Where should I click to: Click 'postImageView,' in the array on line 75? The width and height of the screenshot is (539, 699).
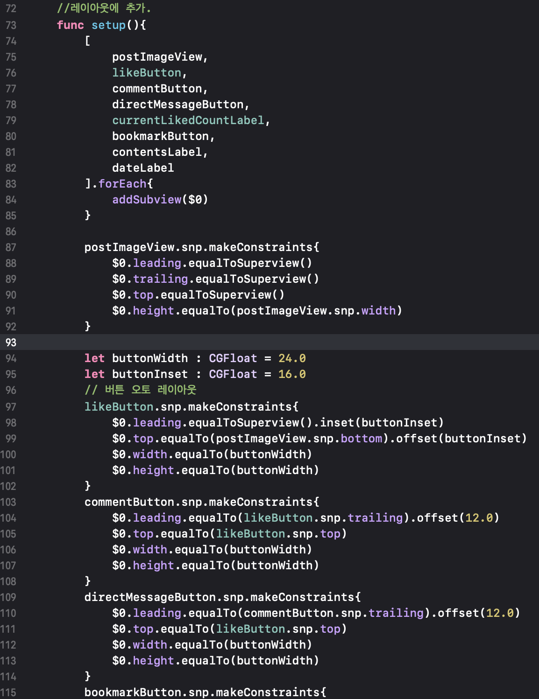point(160,57)
